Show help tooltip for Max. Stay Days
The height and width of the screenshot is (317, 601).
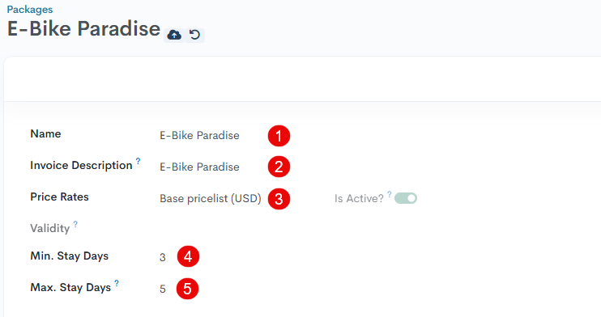[x=117, y=283]
